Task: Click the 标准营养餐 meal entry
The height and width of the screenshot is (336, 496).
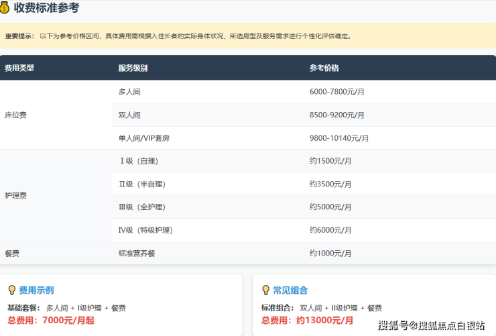Action: coord(137,254)
